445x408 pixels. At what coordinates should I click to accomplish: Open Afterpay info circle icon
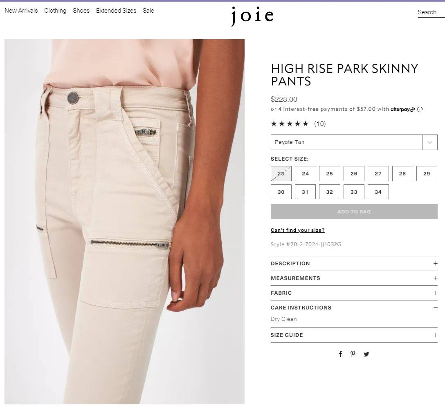[420, 110]
